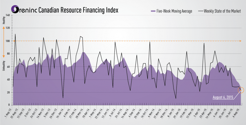246x125 pixels.
Task: Click the orange down arrow near Unhealthy
Action: pos(4,56)
